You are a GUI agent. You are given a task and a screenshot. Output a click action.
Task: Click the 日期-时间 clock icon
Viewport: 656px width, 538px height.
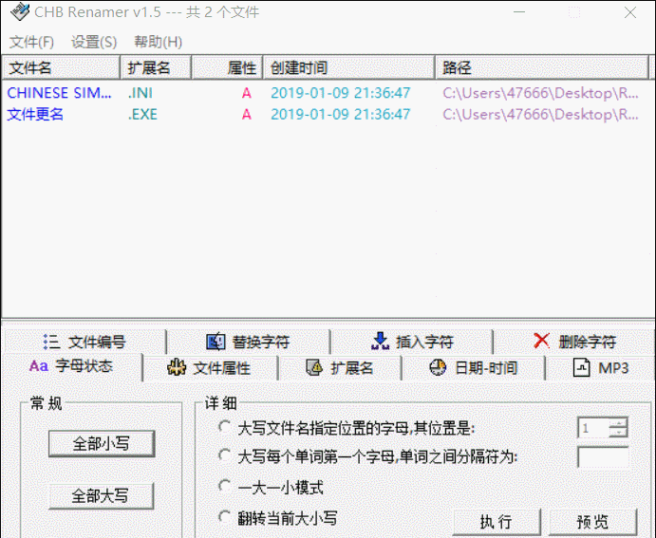click(438, 368)
